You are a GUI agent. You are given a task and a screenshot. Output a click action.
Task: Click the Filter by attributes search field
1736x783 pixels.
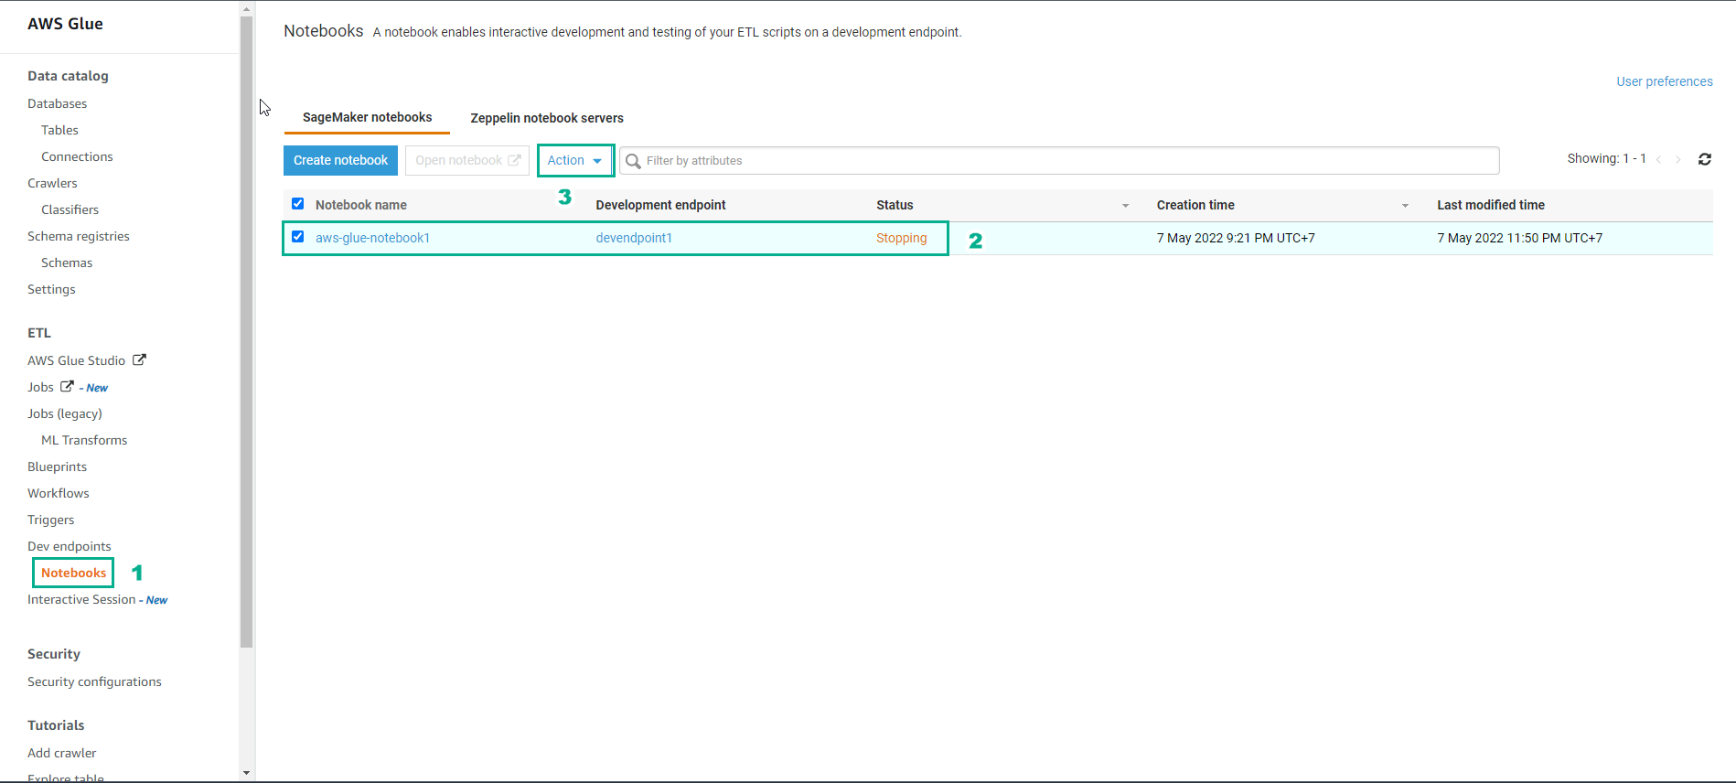point(1059,160)
